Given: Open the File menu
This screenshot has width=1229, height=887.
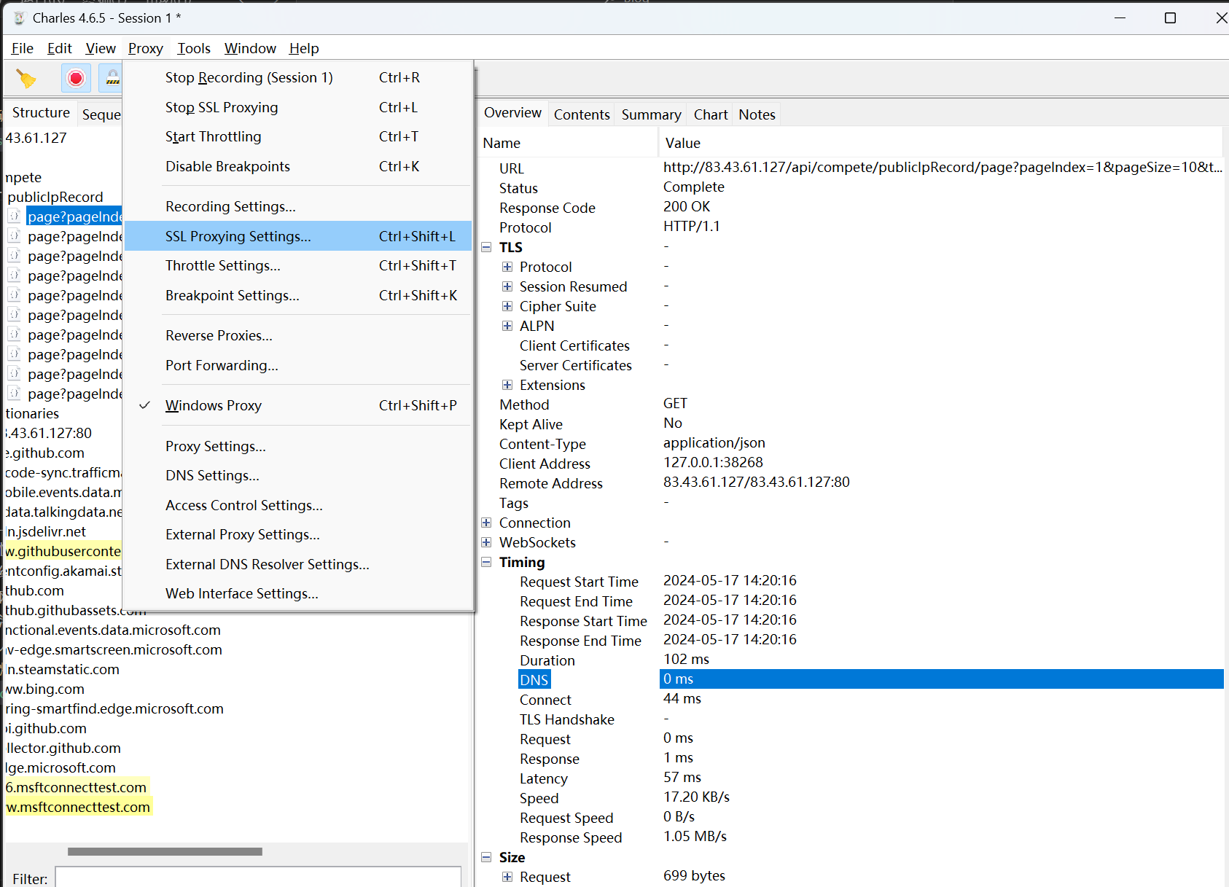Looking at the screenshot, I should [x=23, y=48].
